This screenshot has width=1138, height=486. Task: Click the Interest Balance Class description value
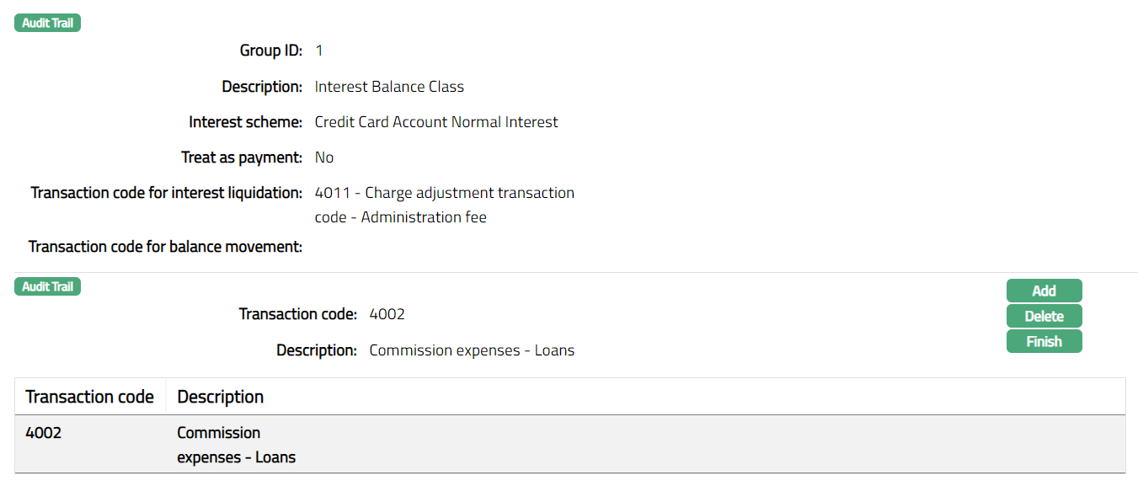point(389,87)
